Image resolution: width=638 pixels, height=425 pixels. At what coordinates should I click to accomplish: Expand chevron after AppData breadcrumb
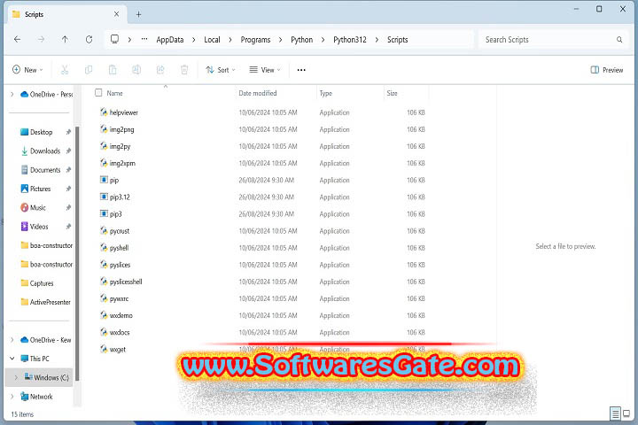click(194, 40)
